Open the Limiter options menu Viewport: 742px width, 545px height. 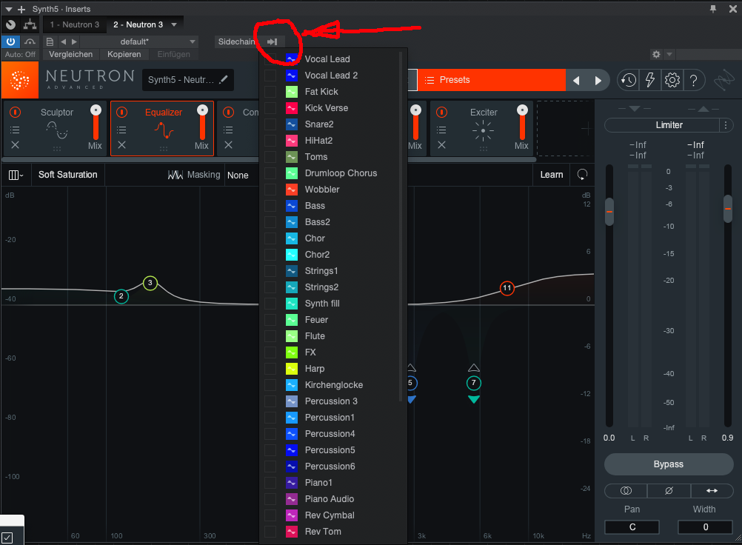click(726, 125)
